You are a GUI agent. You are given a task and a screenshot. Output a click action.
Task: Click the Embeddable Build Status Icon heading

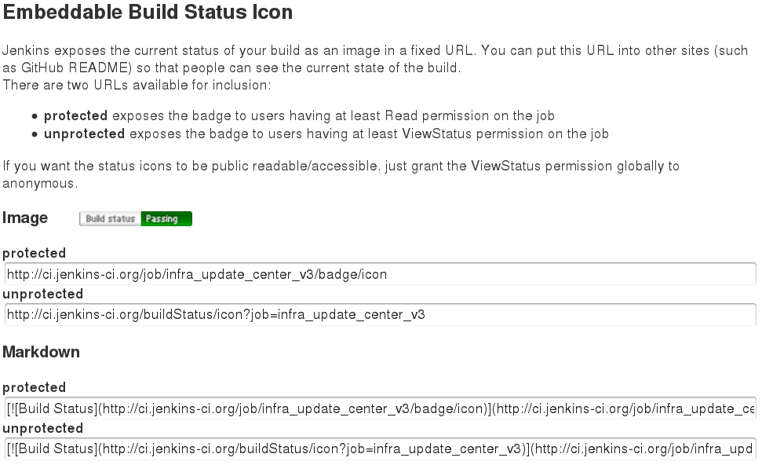pos(148,13)
